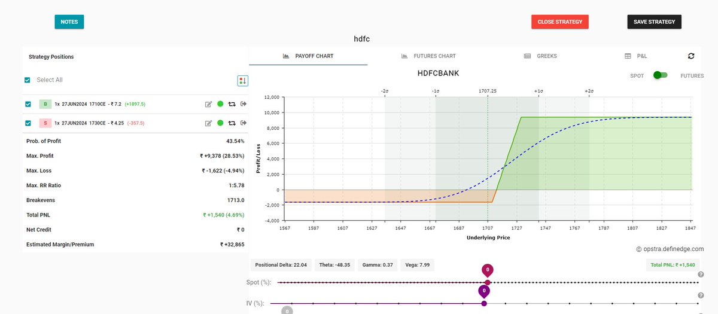Viewport: 718px width, 314px height.
Task: Click the hdfc strategy name title
Action: [x=362, y=39]
